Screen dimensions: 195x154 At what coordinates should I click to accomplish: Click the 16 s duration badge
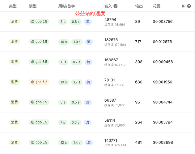[x=64, y=42]
